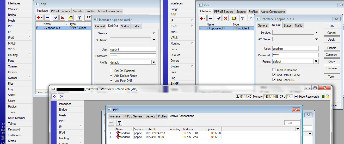344x144 pixels.
Task: Click the pppoe-out1 interface icon in right window list
Action: [208, 28]
